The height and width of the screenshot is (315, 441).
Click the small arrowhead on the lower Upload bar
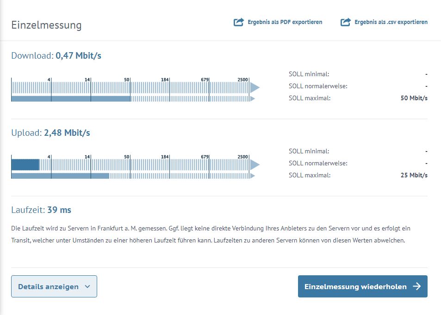[252, 176]
